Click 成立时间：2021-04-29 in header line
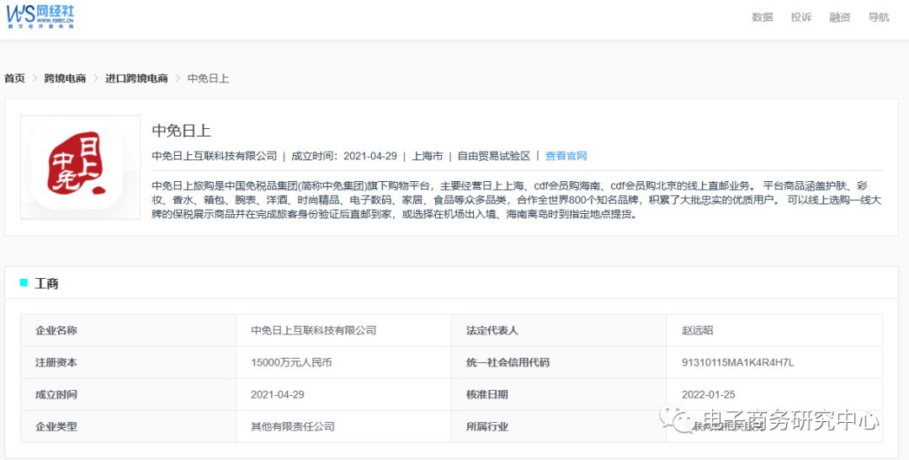 click(343, 156)
